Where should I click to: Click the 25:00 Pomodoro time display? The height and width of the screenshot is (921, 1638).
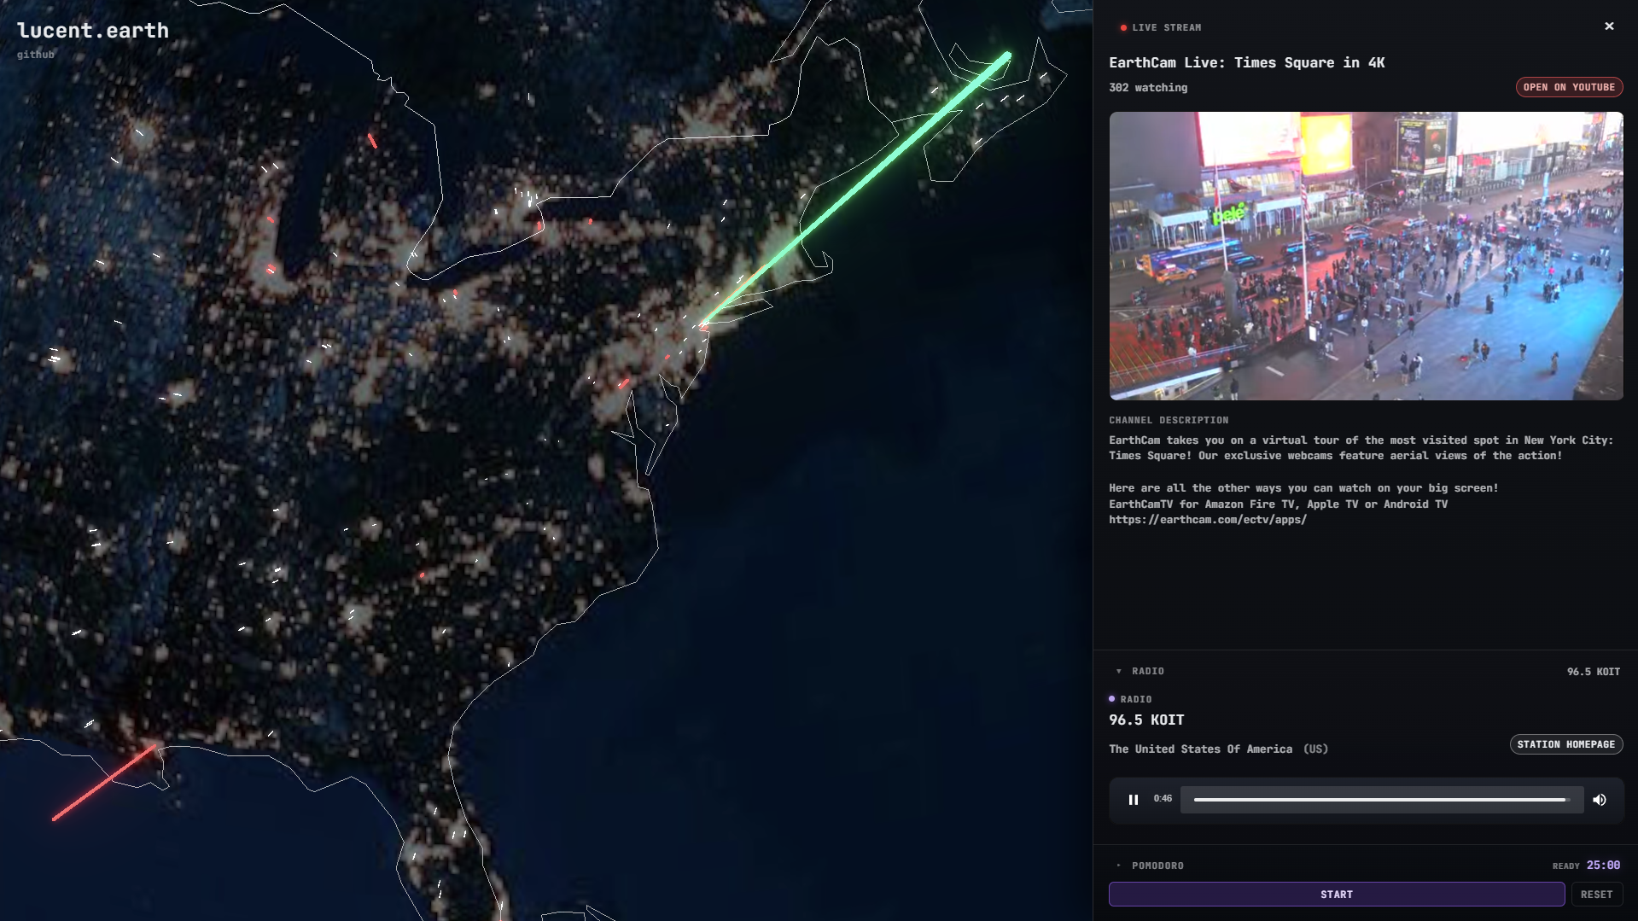(x=1603, y=866)
